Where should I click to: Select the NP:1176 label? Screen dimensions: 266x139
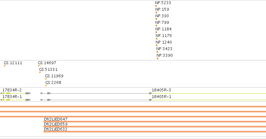[x=164, y=36]
